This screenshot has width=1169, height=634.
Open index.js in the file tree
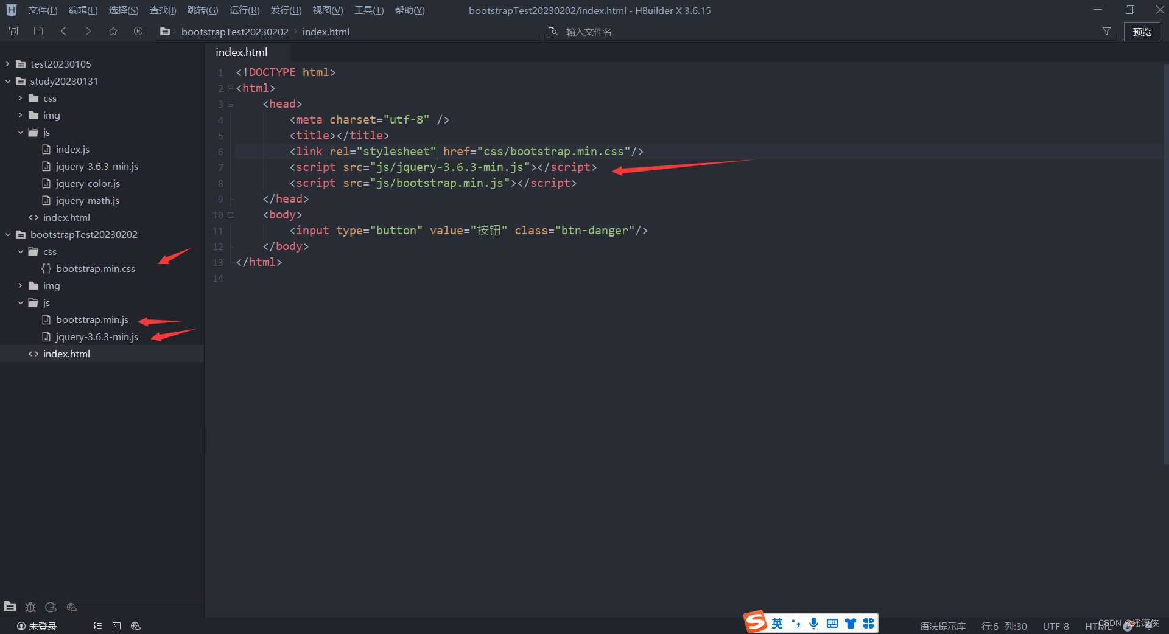(x=72, y=149)
